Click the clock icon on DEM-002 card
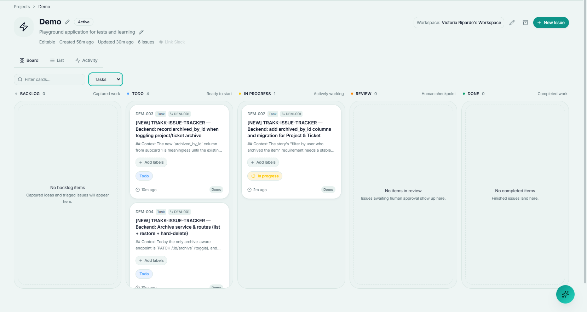 (249, 190)
